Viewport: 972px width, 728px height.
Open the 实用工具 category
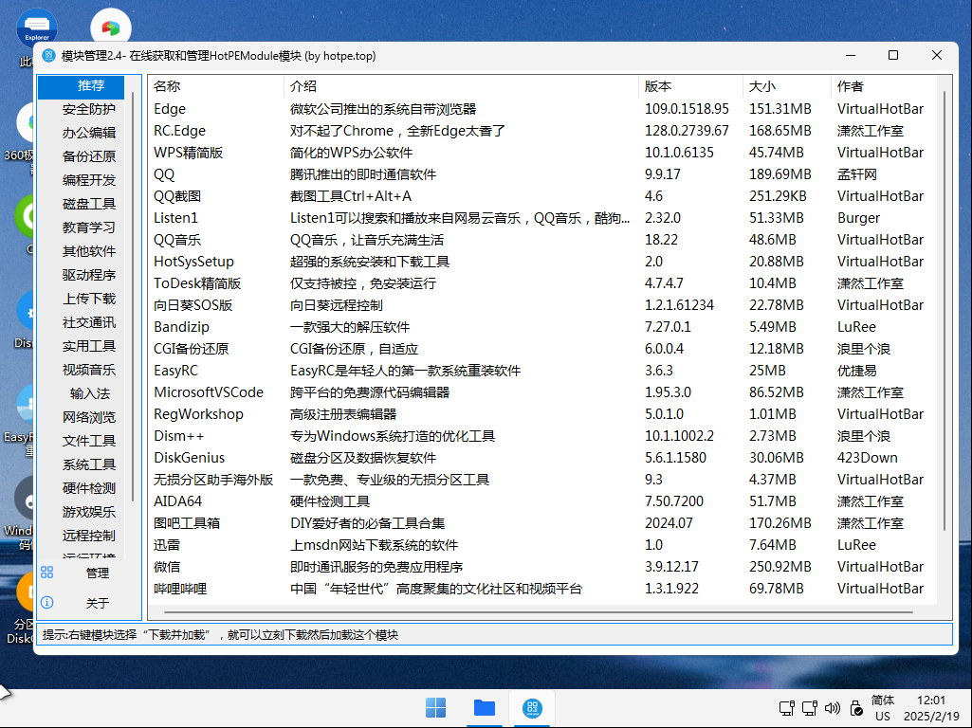[x=82, y=346]
